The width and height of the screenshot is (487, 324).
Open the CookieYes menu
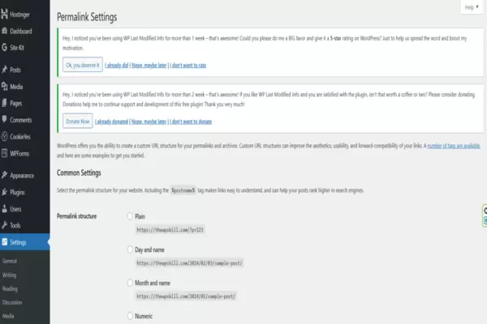[x=20, y=136]
